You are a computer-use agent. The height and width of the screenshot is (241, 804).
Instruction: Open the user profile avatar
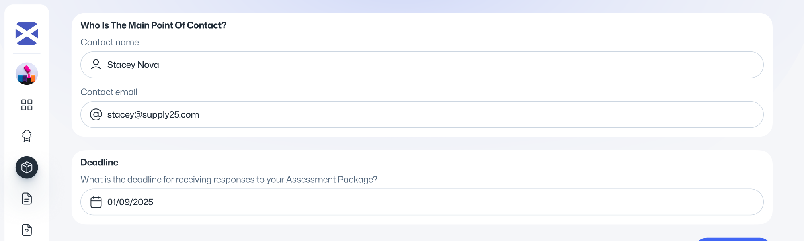pos(27,74)
